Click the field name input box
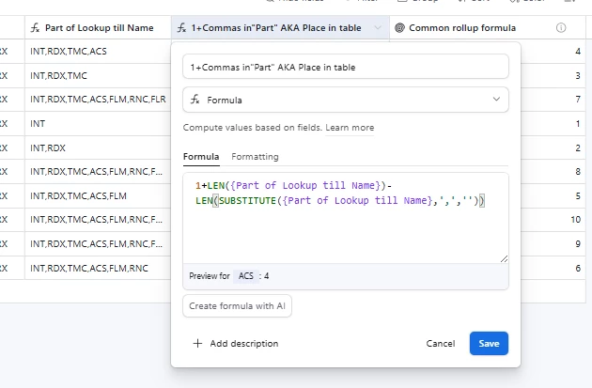The image size is (592, 388). point(346,67)
